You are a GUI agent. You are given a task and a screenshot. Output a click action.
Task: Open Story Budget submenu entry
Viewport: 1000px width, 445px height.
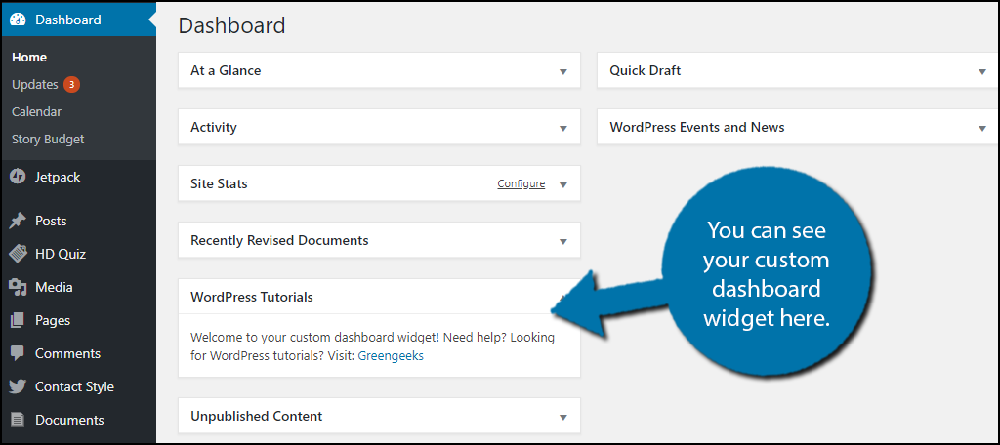pos(48,139)
